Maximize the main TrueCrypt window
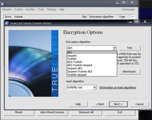This screenshot has width=152, height=120. (124, 2)
